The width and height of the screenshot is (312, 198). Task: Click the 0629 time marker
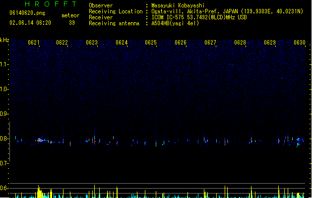[270, 43]
